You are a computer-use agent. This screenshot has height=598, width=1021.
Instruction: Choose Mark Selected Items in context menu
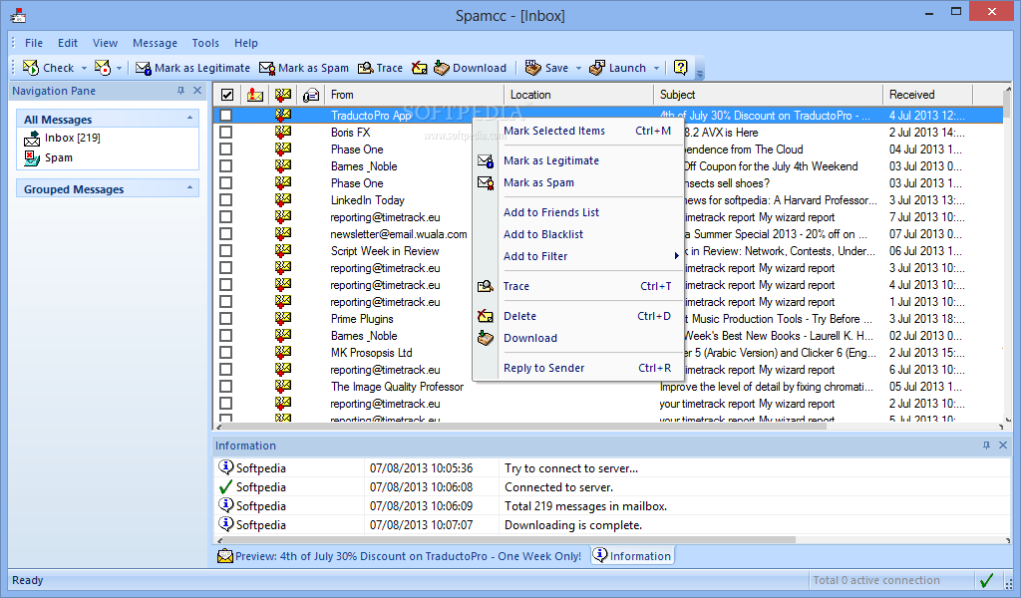pyautogui.click(x=578, y=131)
